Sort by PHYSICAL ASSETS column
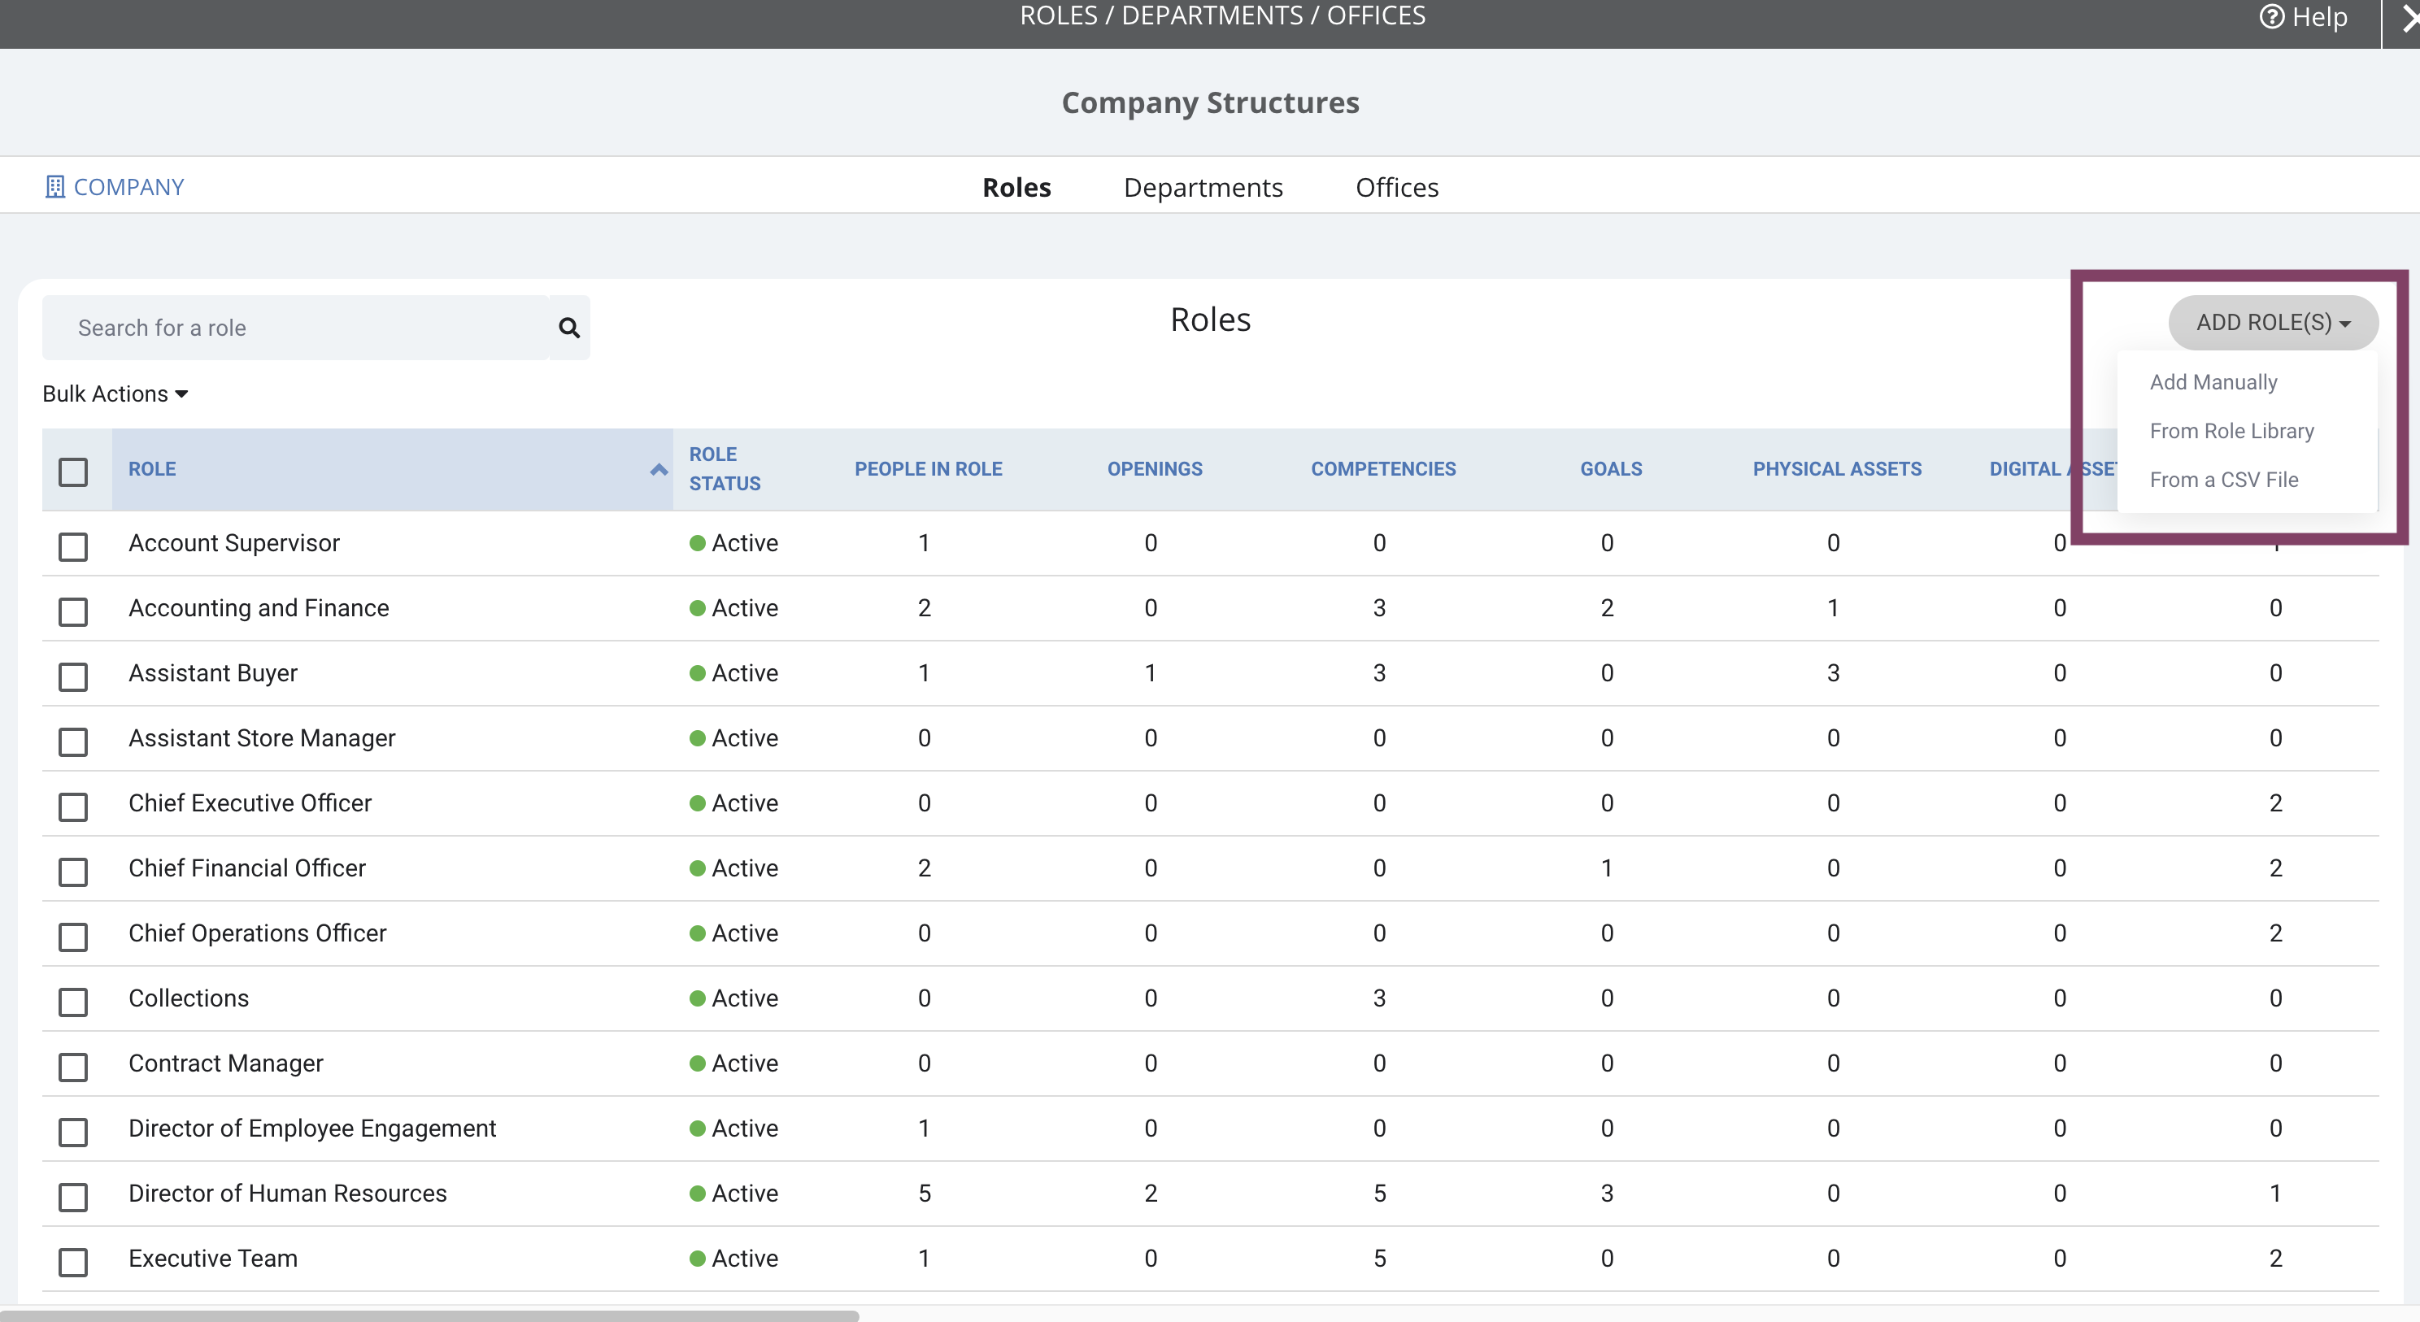2420x1322 pixels. (x=1837, y=469)
